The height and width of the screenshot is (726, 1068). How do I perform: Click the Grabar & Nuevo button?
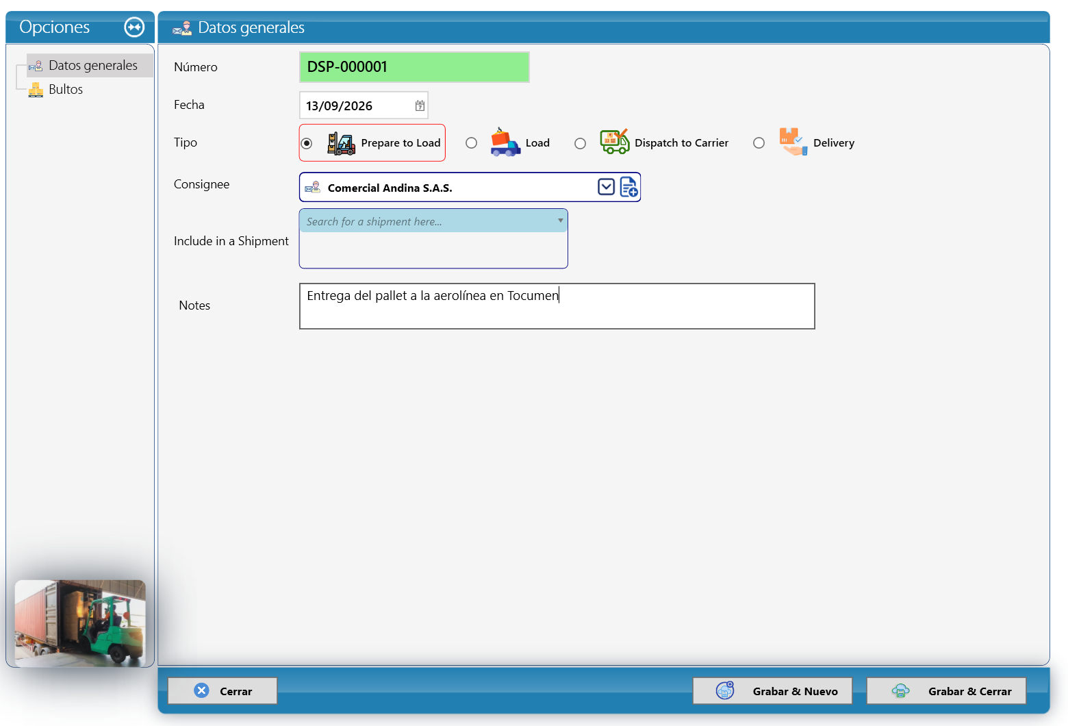coord(772,690)
